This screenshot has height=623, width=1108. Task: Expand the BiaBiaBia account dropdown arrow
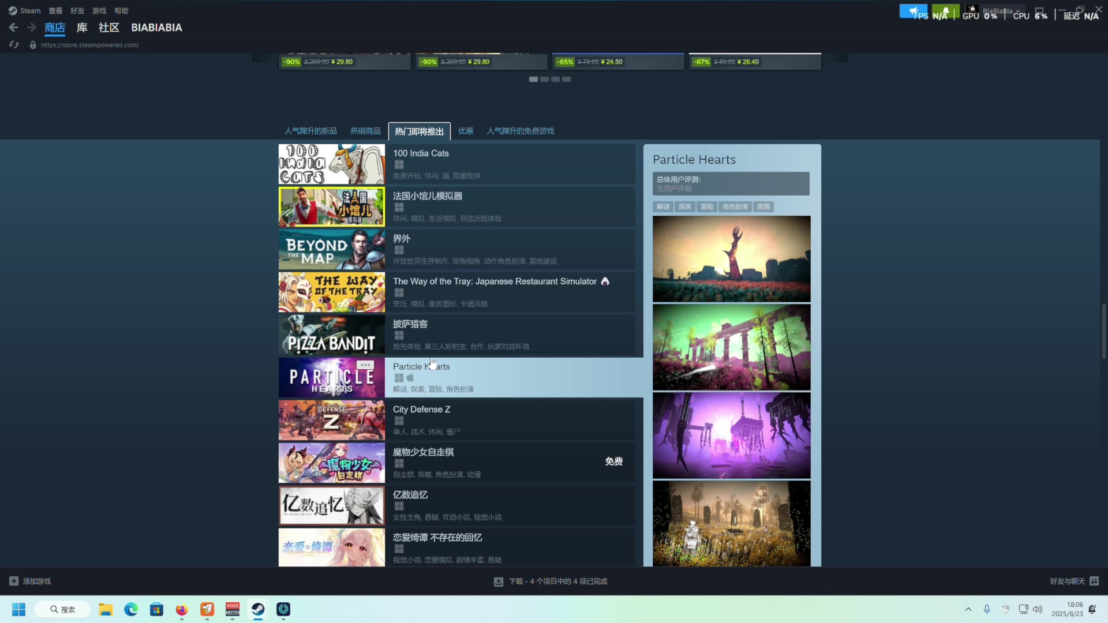pos(1018,11)
